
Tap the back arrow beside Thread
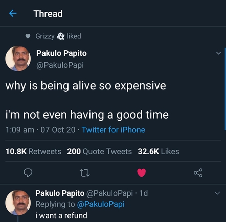pyautogui.click(x=13, y=13)
